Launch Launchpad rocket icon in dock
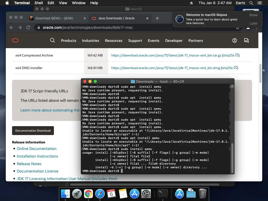Screen dimensions: 268x201 tap(77, 194)
